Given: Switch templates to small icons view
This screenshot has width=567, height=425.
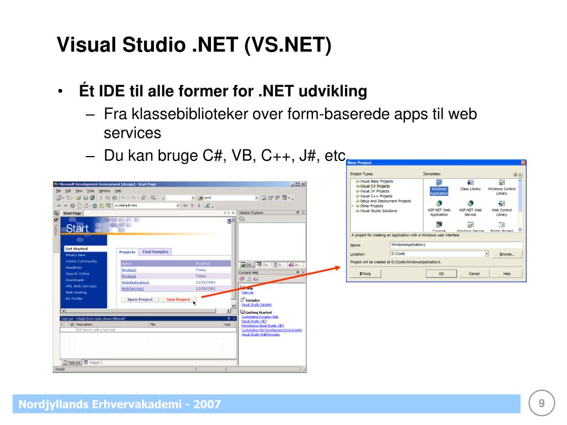Looking at the screenshot, I should click(520, 175).
